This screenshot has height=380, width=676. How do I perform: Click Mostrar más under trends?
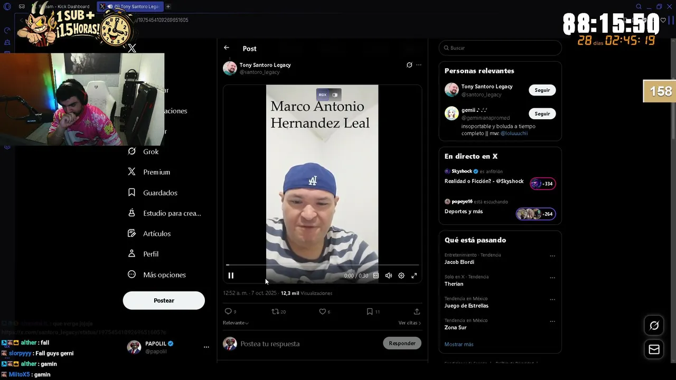459,344
